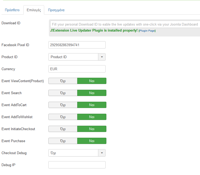This screenshot has width=200, height=175.
Task: Disable Event AddToCart with Όχι
Action: 63,105
